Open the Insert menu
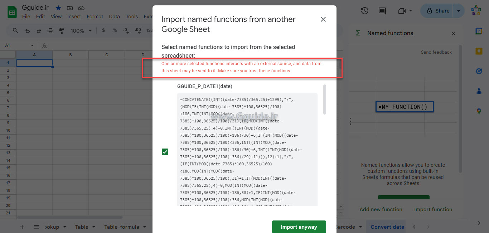This screenshot has height=233, width=489. tap(74, 16)
